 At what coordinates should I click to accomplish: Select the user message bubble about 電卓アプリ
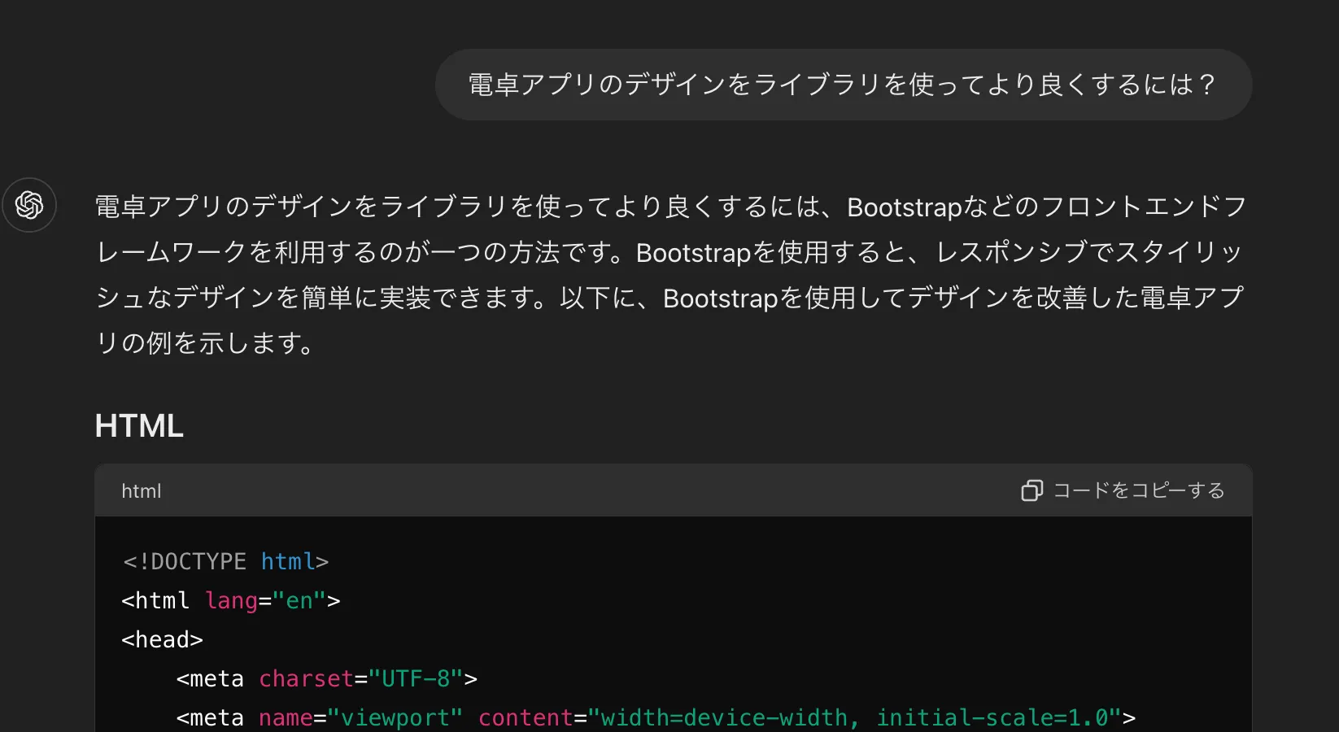(x=844, y=85)
